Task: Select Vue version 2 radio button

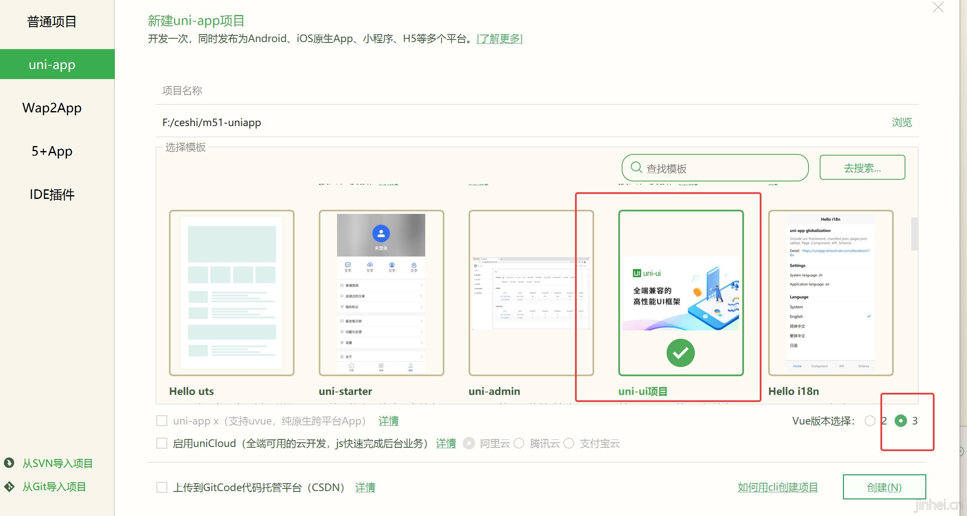Action: click(x=870, y=421)
